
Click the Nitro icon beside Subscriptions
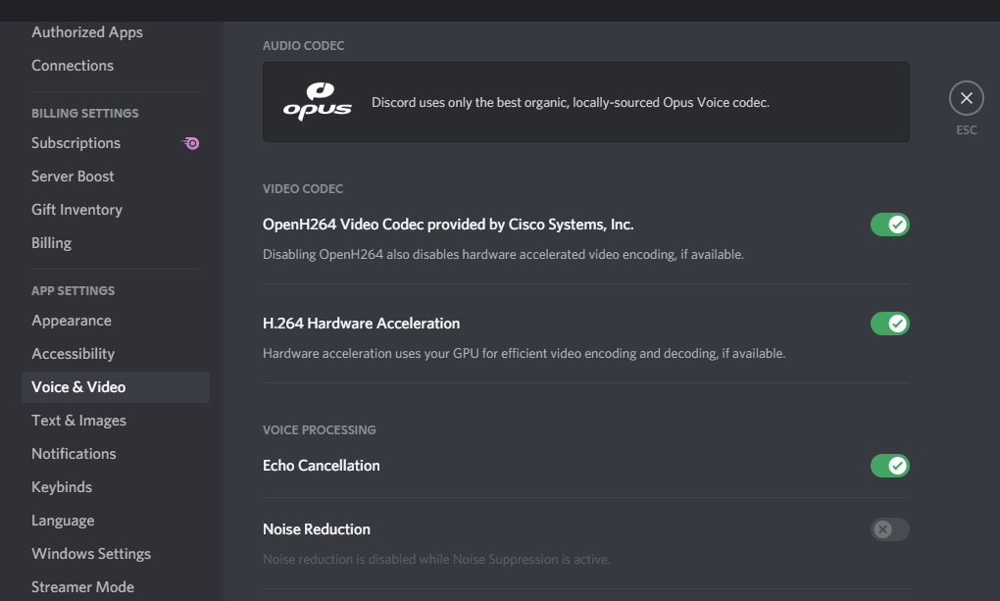point(190,143)
